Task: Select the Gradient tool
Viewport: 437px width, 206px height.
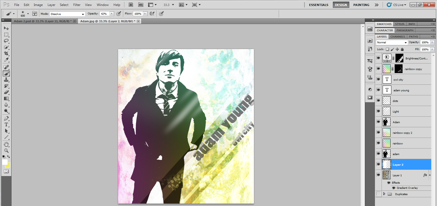Action: point(6,98)
